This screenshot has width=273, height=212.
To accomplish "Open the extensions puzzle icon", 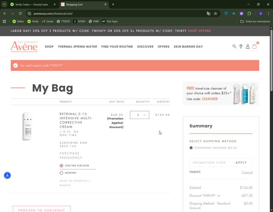I will click(249, 13).
